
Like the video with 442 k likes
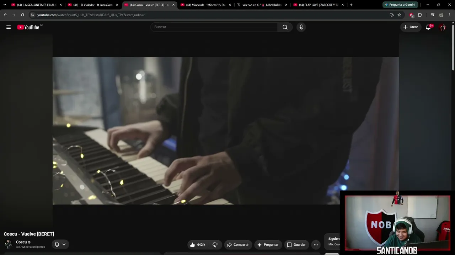[x=198, y=245]
